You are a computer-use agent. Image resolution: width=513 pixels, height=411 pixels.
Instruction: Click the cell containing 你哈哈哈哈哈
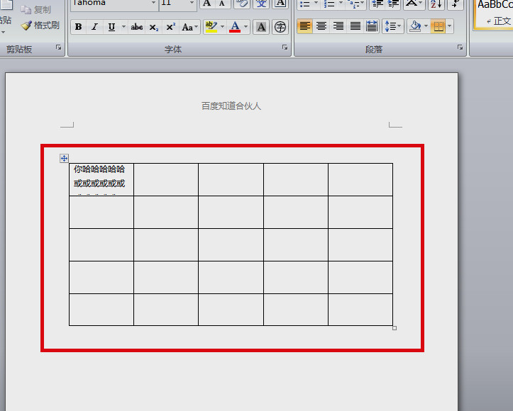click(x=101, y=179)
